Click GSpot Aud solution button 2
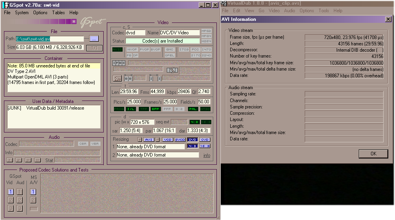The height and width of the screenshot is (220, 395). coord(20,200)
